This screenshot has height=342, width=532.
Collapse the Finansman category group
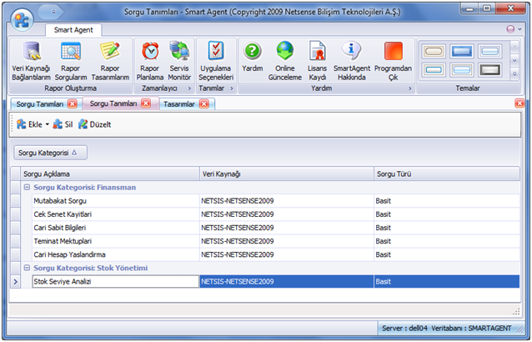point(27,188)
